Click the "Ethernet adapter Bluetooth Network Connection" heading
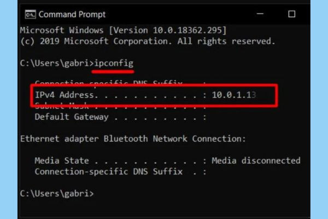Viewport: 328px width, 219px height. 133,139
